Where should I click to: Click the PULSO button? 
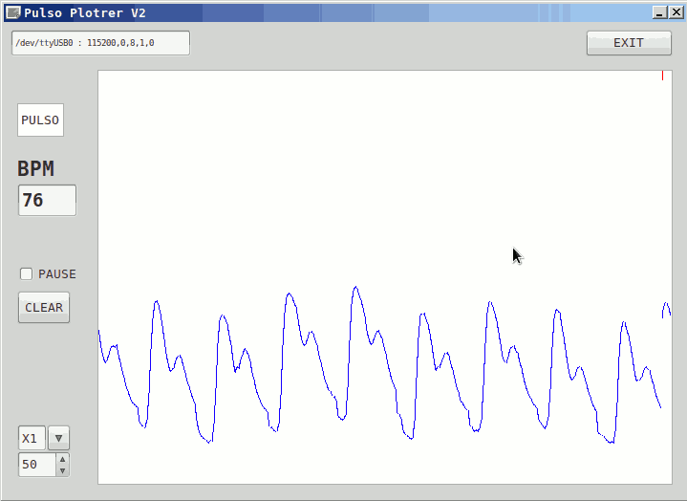40,120
